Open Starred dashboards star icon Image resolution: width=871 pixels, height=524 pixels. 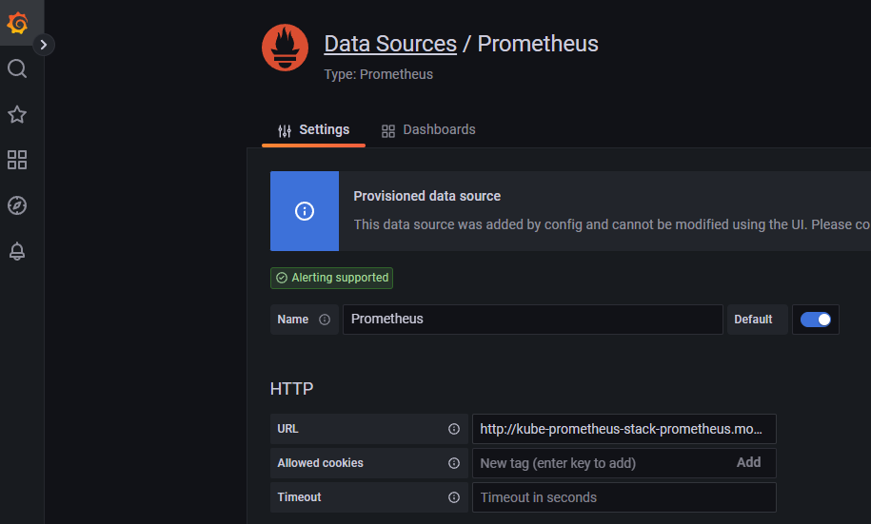(17, 114)
